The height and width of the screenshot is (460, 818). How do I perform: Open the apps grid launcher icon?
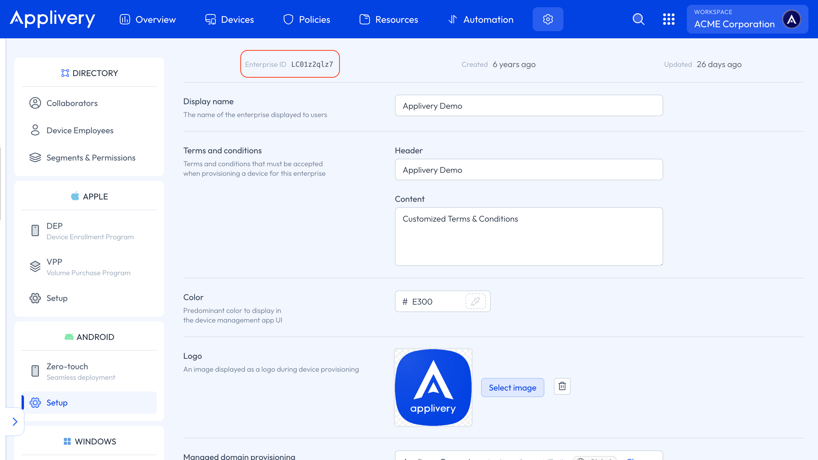(x=668, y=19)
